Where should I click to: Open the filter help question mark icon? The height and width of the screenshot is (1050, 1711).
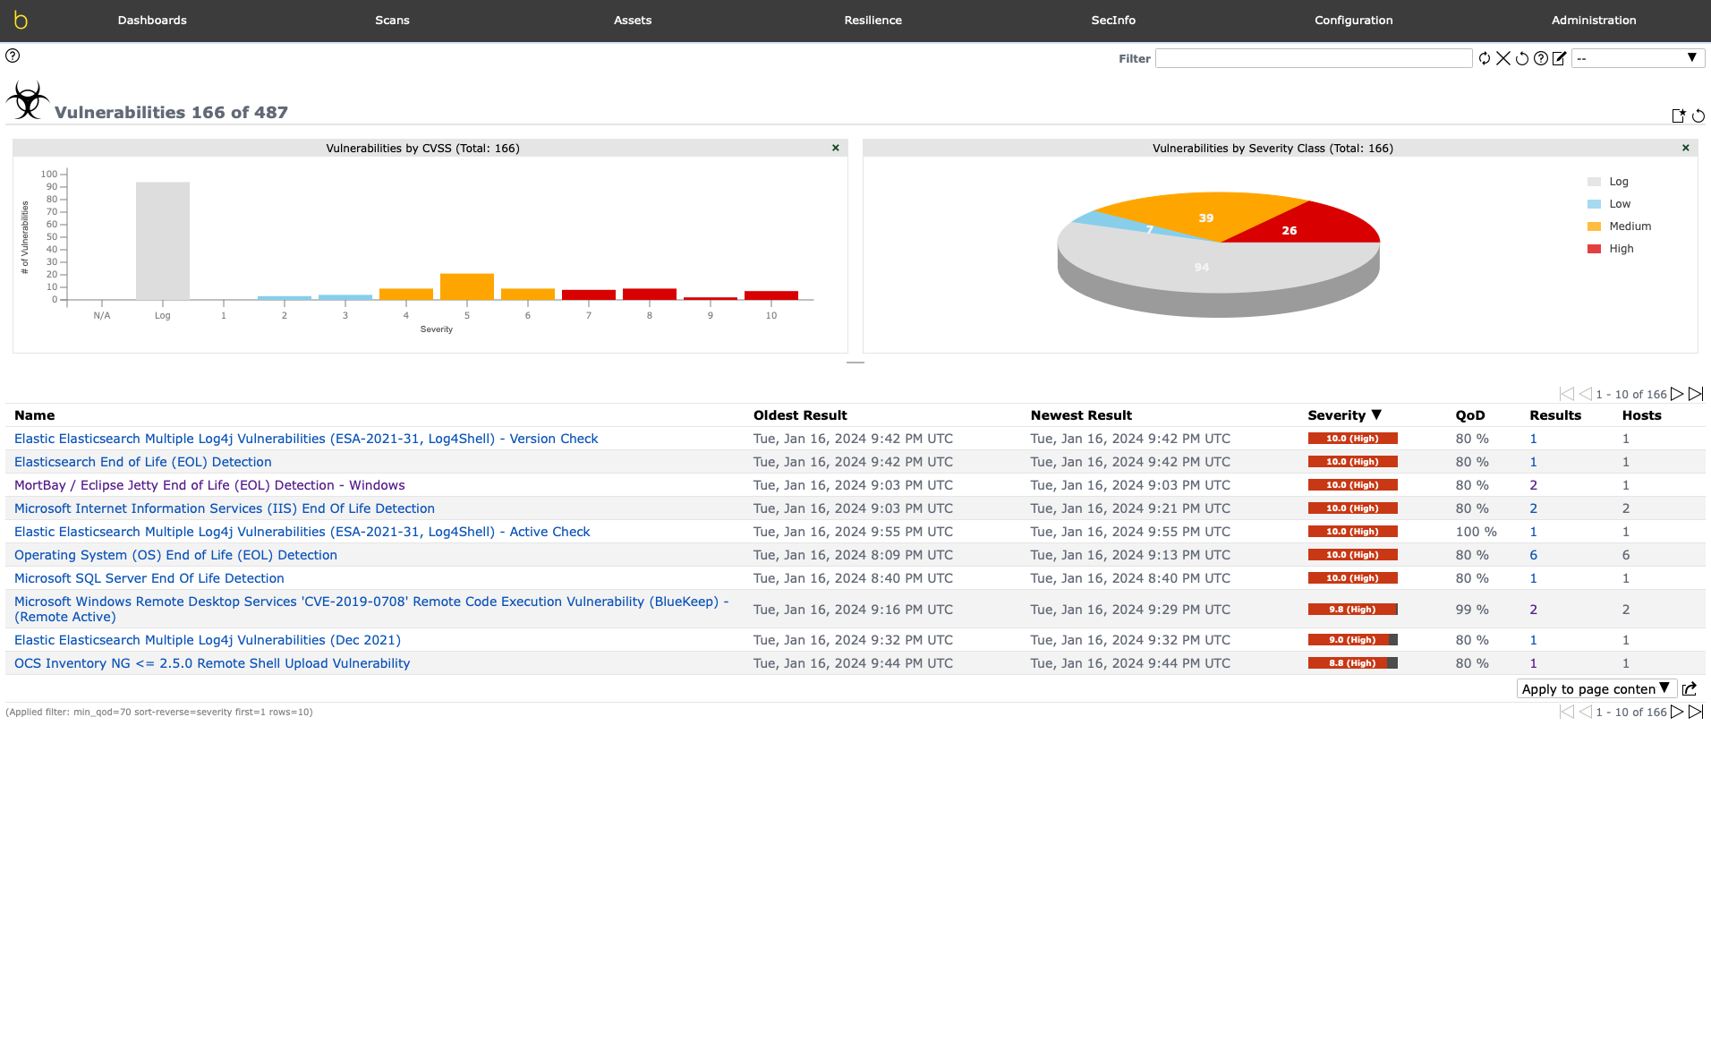pos(1541,58)
